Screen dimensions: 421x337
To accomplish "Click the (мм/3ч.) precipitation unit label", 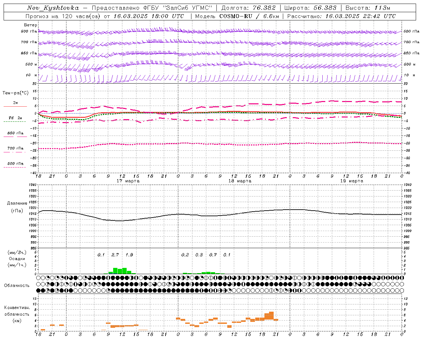I will 17,253.
